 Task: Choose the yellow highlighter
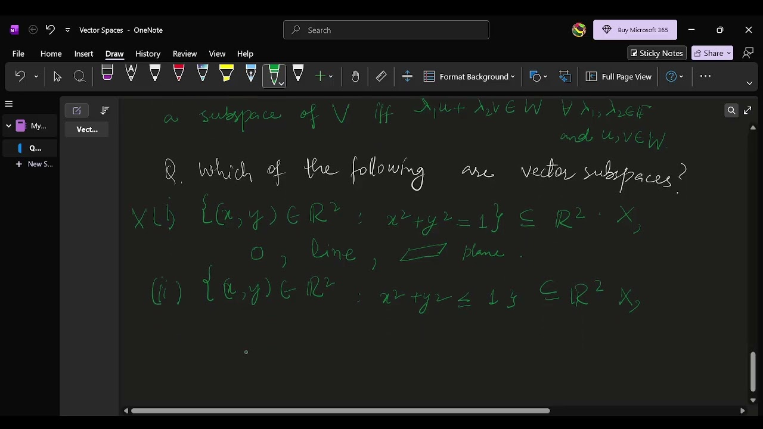227,74
